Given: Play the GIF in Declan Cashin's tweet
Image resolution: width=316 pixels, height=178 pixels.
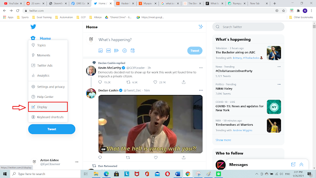Looking at the screenshot, I should [x=150, y=124].
